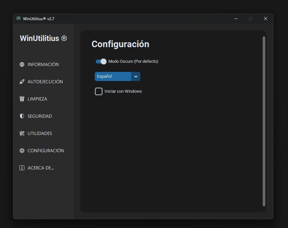Click the shield icon for SEGURIDAD
Viewport: 288px width, 228px height.
(22, 116)
